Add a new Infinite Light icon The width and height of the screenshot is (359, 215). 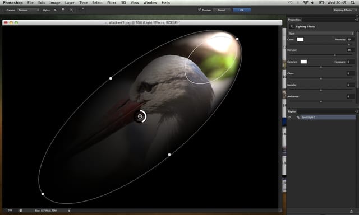[x=71, y=10]
